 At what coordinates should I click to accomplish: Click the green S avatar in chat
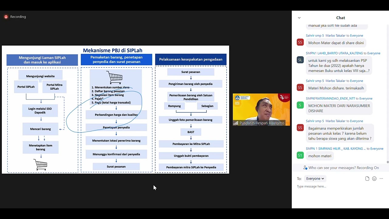(x=300, y=105)
